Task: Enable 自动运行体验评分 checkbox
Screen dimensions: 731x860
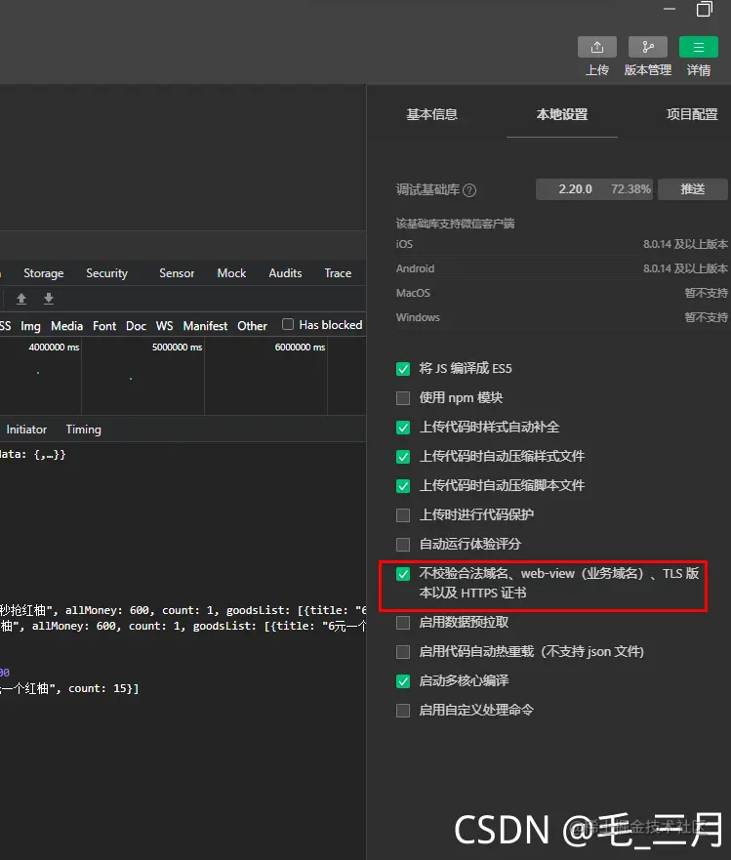Action: [403, 544]
